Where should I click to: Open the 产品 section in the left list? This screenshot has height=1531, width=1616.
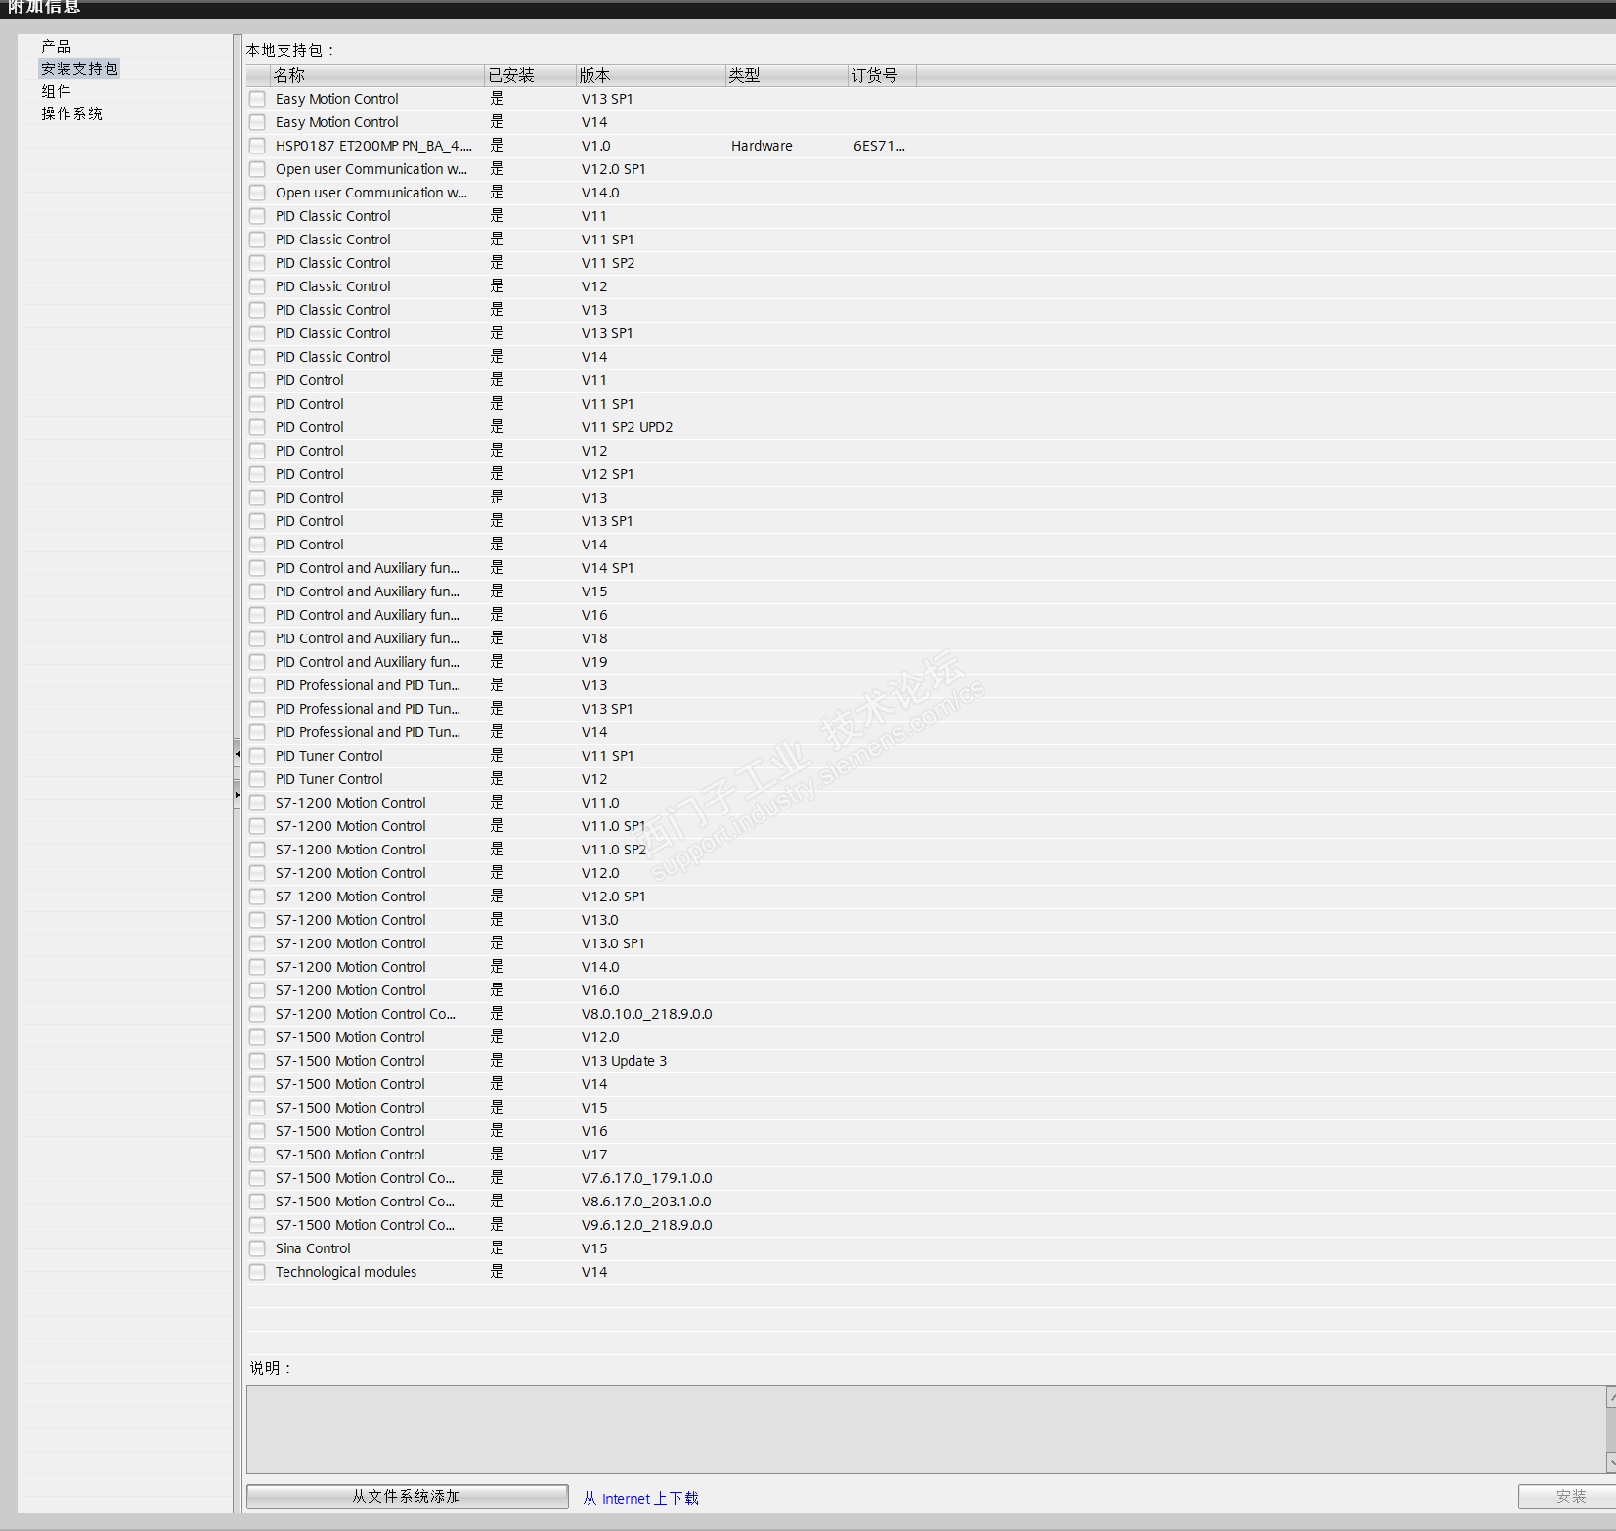(56, 46)
